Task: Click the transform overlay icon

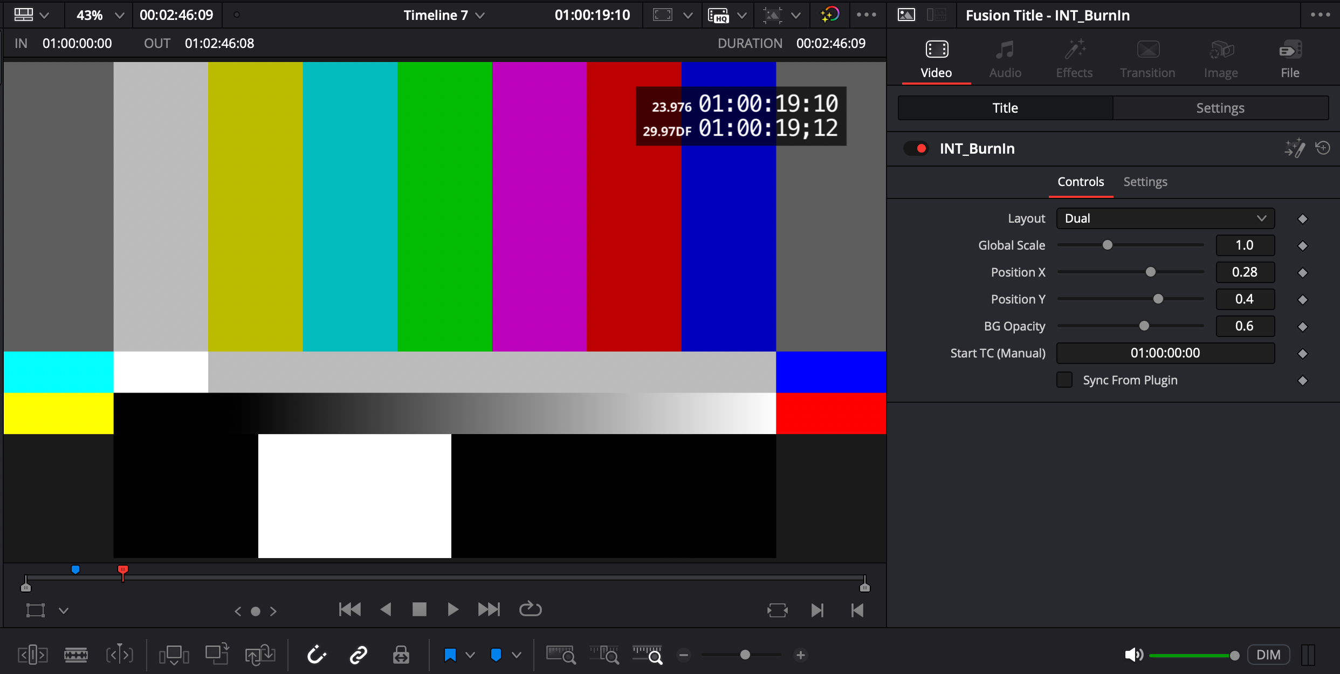Action: point(36,610)
